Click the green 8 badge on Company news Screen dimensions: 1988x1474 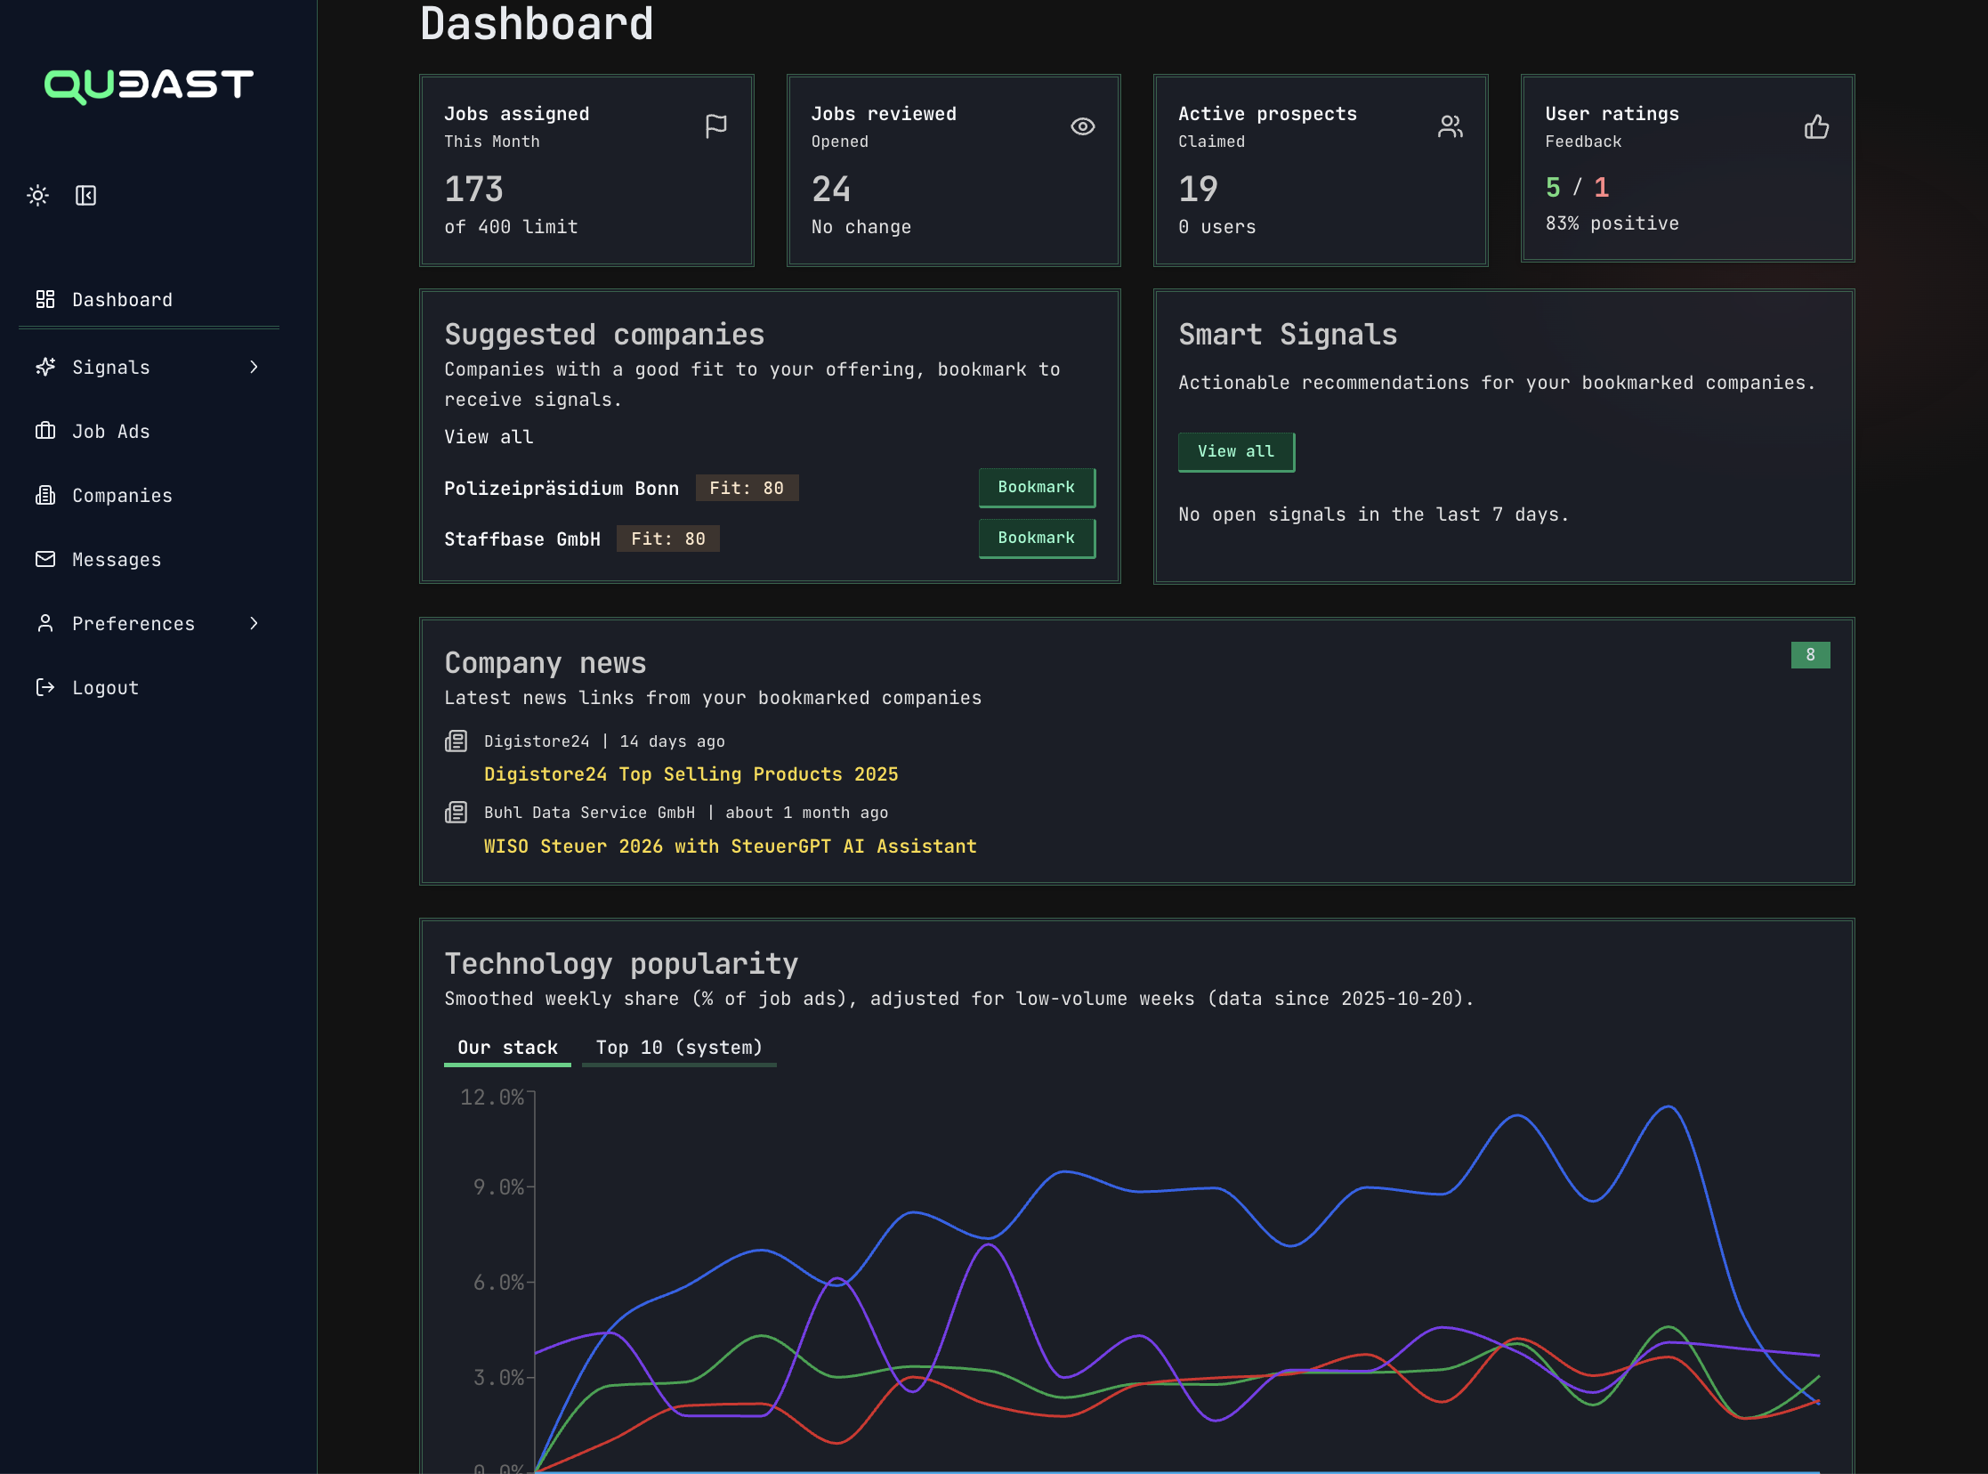(x=1811, y=654)
